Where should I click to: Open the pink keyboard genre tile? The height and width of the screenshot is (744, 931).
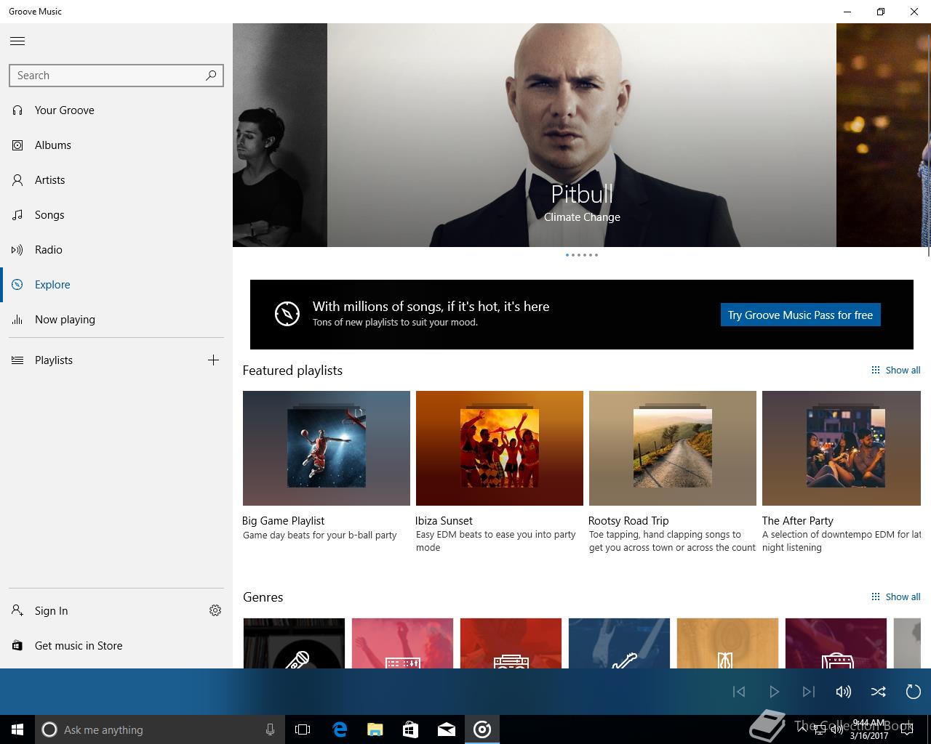[402, 643]
